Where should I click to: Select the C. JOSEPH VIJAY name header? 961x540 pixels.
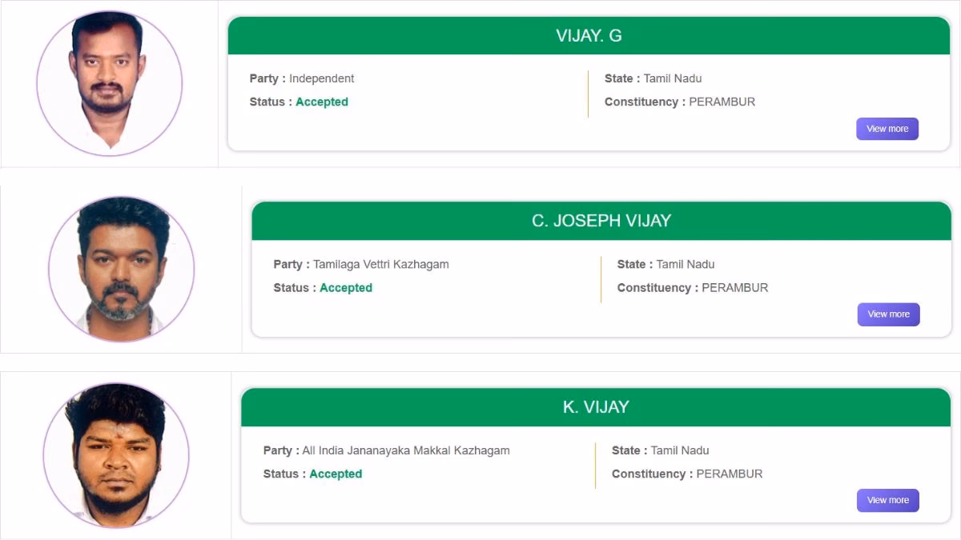601,222
